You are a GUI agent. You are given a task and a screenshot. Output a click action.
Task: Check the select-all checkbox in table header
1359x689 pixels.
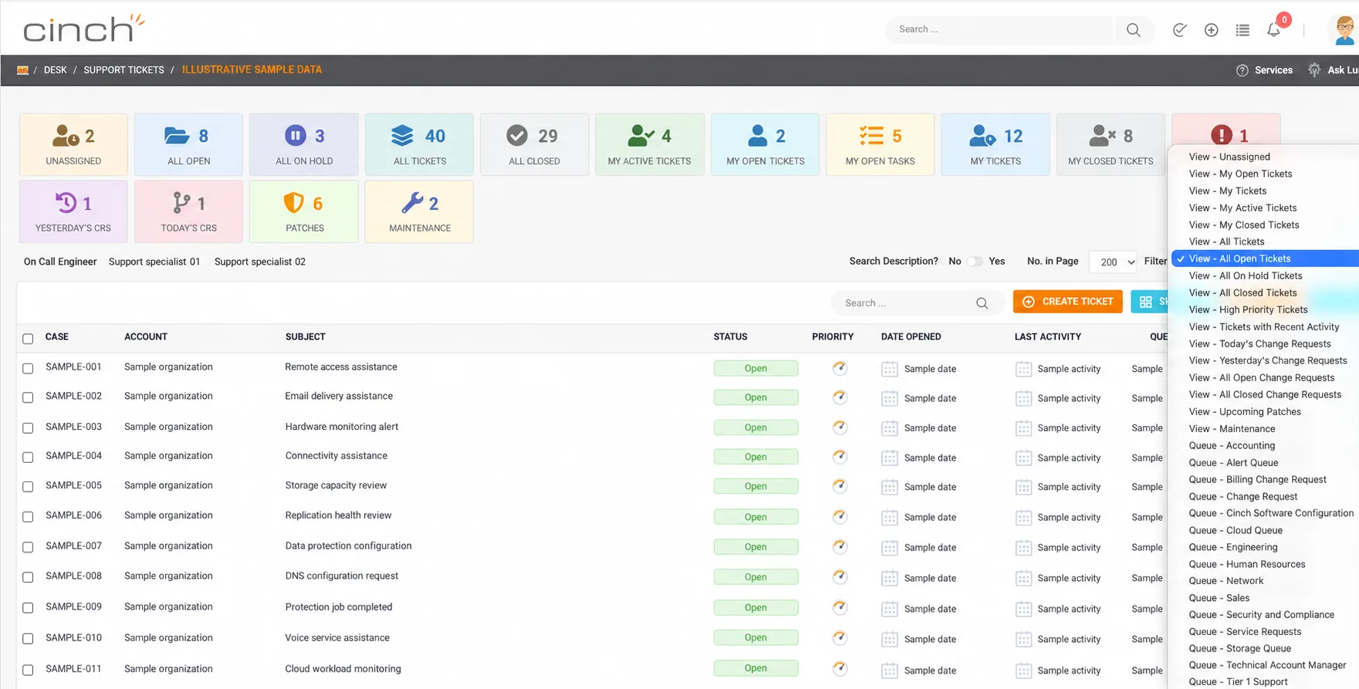coord(28,338)
